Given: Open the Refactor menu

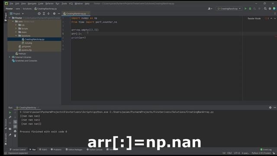Looking at the screenshot, I should [49, 3].
